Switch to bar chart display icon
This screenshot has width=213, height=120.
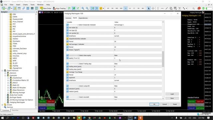pos(69,8)
